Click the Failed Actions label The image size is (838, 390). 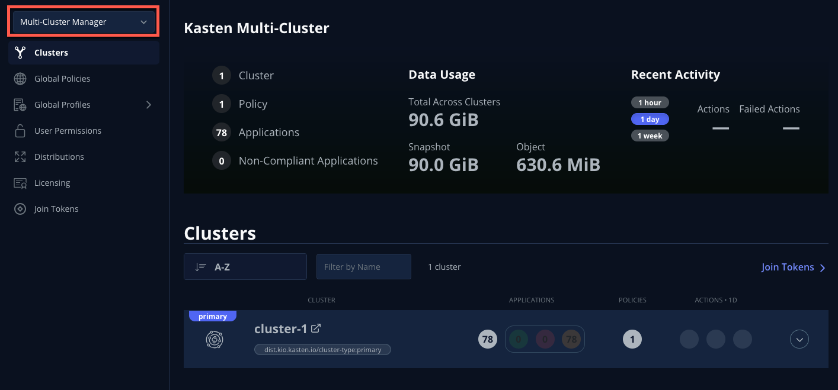[x=769, y=109]
